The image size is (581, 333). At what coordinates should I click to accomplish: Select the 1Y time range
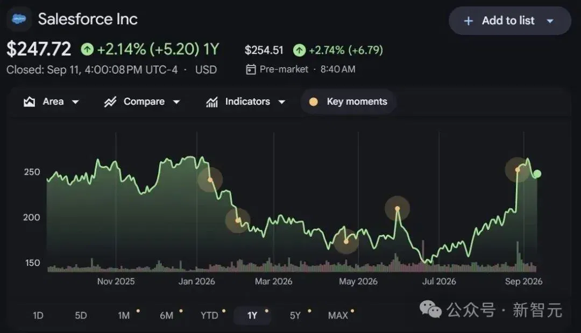[x=252, y=315]
